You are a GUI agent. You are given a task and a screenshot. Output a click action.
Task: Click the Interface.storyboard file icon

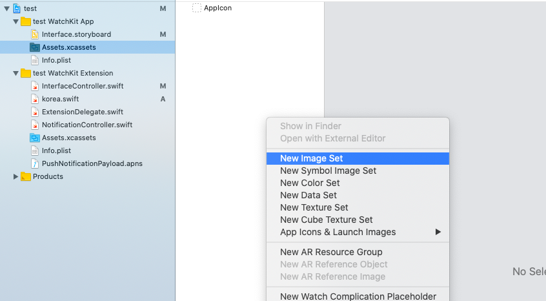[x=35, y=34]
